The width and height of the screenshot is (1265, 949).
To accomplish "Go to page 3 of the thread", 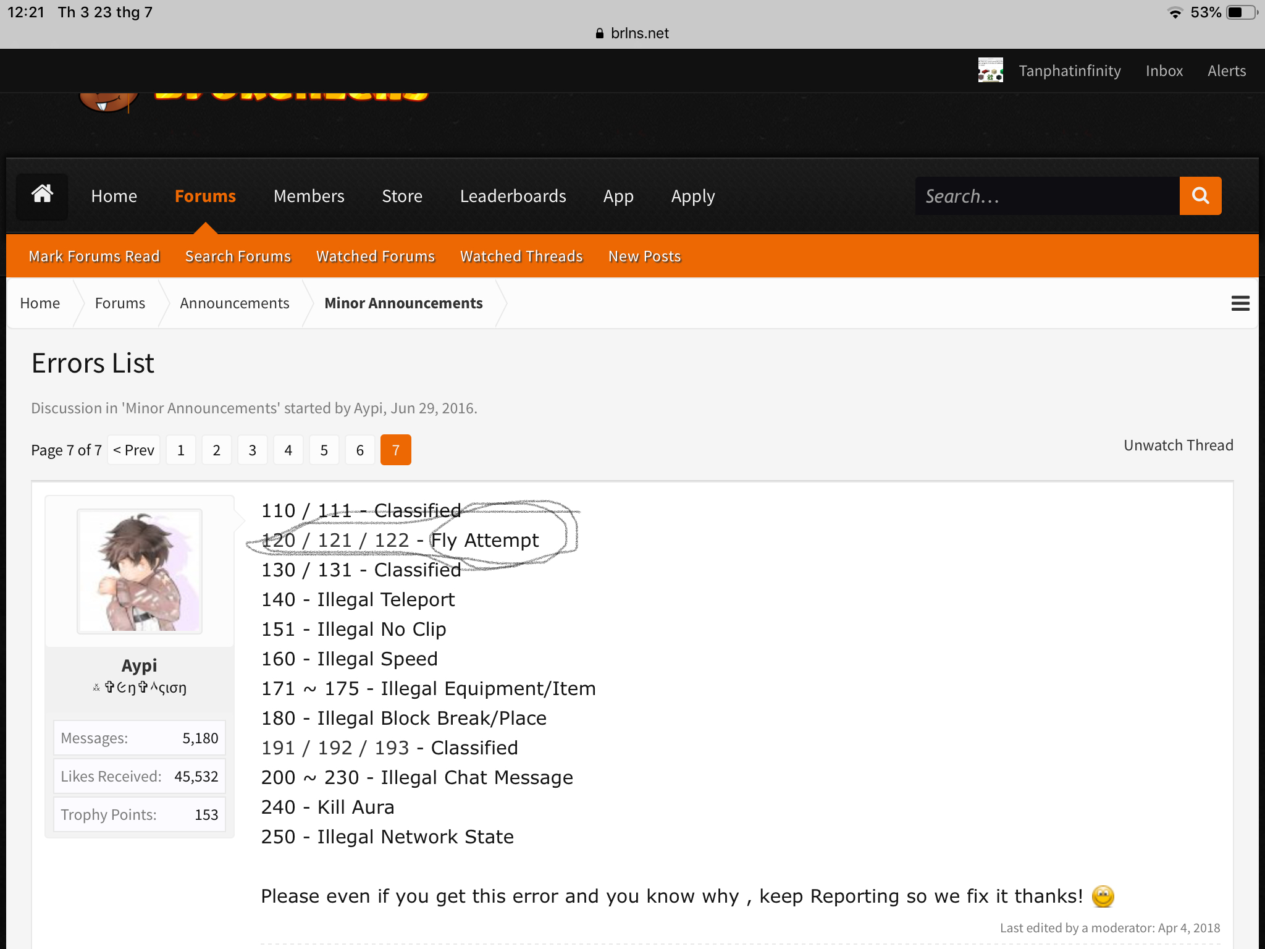I will click(252, 450).
